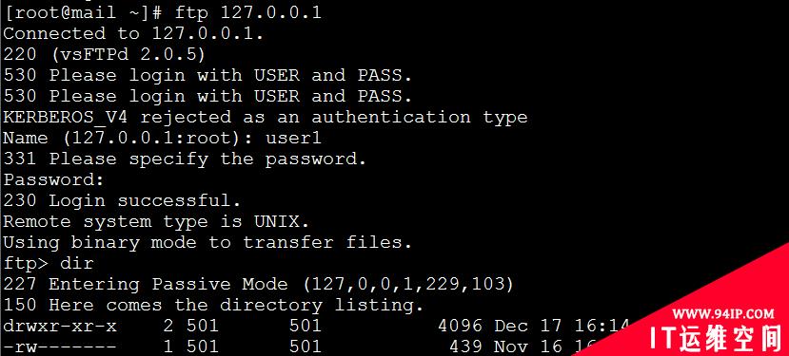Click the 'Using binary mode' line
The width and height of the screenshot is (789, 356).
(x=207, y=242)
